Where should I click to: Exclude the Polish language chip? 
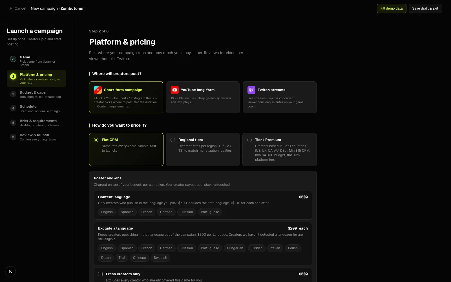(x=293, y=248)
